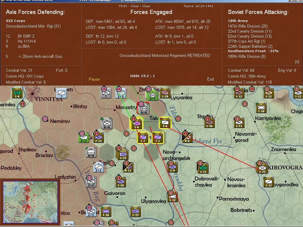Click the '18th Army' heading
The width and height of the screenshot is (303, 227).
coord(238,21)
